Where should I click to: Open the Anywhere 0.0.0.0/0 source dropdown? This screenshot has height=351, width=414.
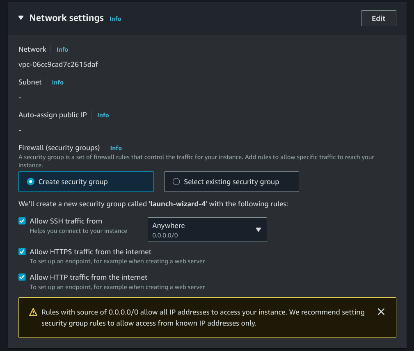[207, 230]
